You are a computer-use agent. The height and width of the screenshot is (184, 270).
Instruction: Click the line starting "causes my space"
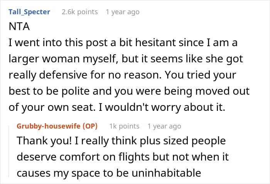point(109,173)
